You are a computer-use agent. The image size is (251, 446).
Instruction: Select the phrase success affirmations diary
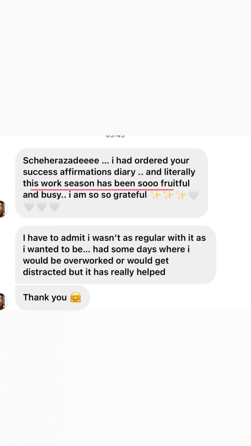click(79, 172)
